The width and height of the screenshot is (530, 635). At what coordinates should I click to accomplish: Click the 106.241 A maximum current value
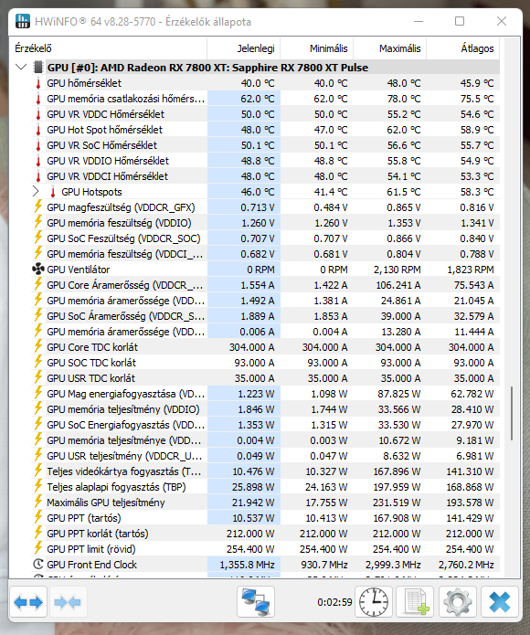(398, 285)
